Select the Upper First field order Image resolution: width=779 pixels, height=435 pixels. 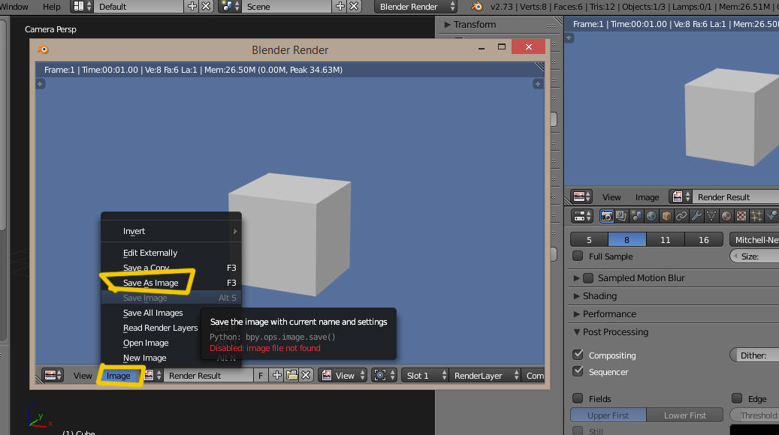(x=608, y=415)
